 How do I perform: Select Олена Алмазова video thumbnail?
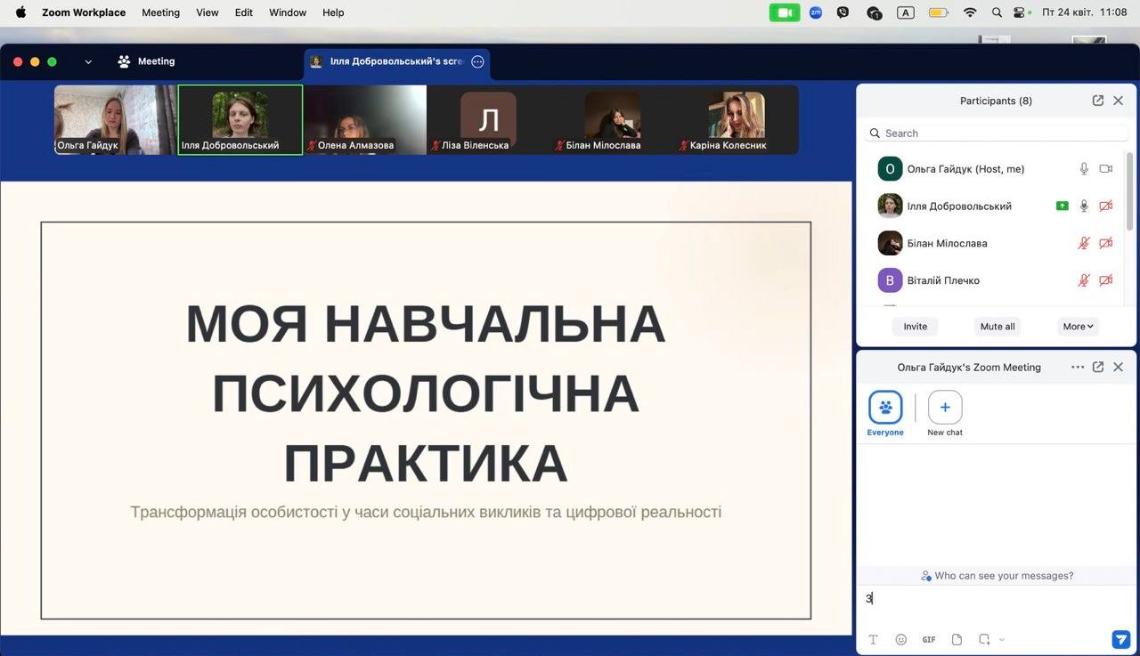(x=364, y=120)
